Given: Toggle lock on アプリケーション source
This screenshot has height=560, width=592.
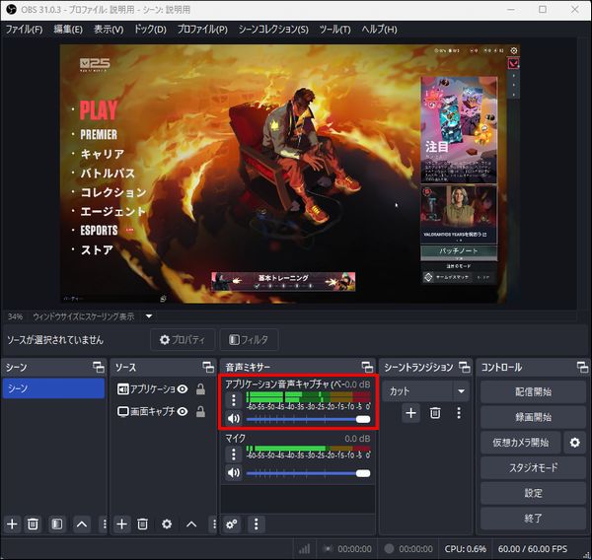Looking at the screenshot, I should [x=200, y=389].
